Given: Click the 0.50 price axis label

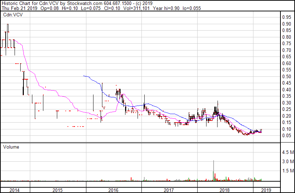Looking at the screenshot, I should click(x=286, y=76).
